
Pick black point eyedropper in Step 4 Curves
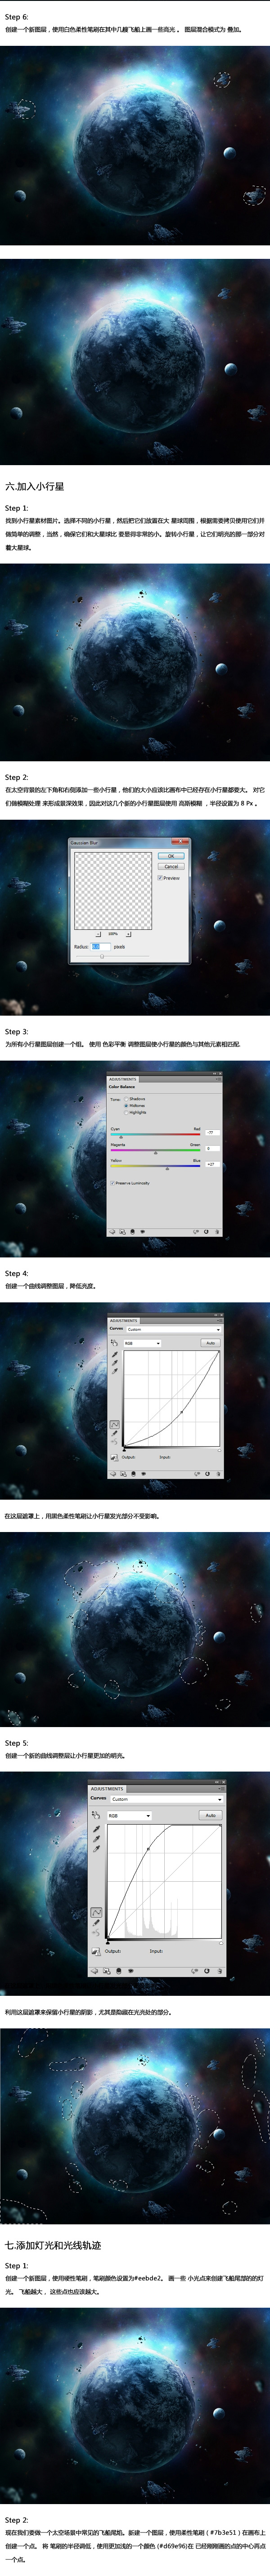tap(115, 1356)
